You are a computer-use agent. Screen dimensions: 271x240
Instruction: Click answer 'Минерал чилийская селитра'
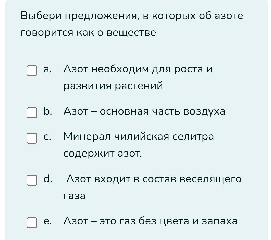point(139,137)
